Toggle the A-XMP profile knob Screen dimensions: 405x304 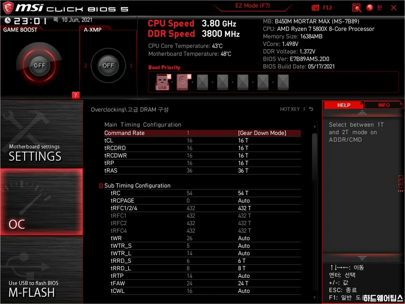(108, 65)
